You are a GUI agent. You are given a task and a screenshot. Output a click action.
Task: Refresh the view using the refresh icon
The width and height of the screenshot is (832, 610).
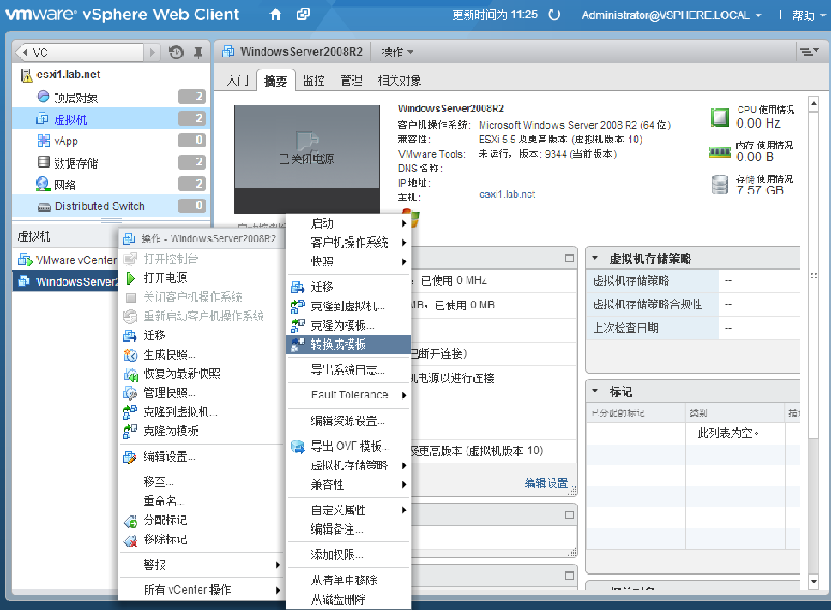click(554, 15)
